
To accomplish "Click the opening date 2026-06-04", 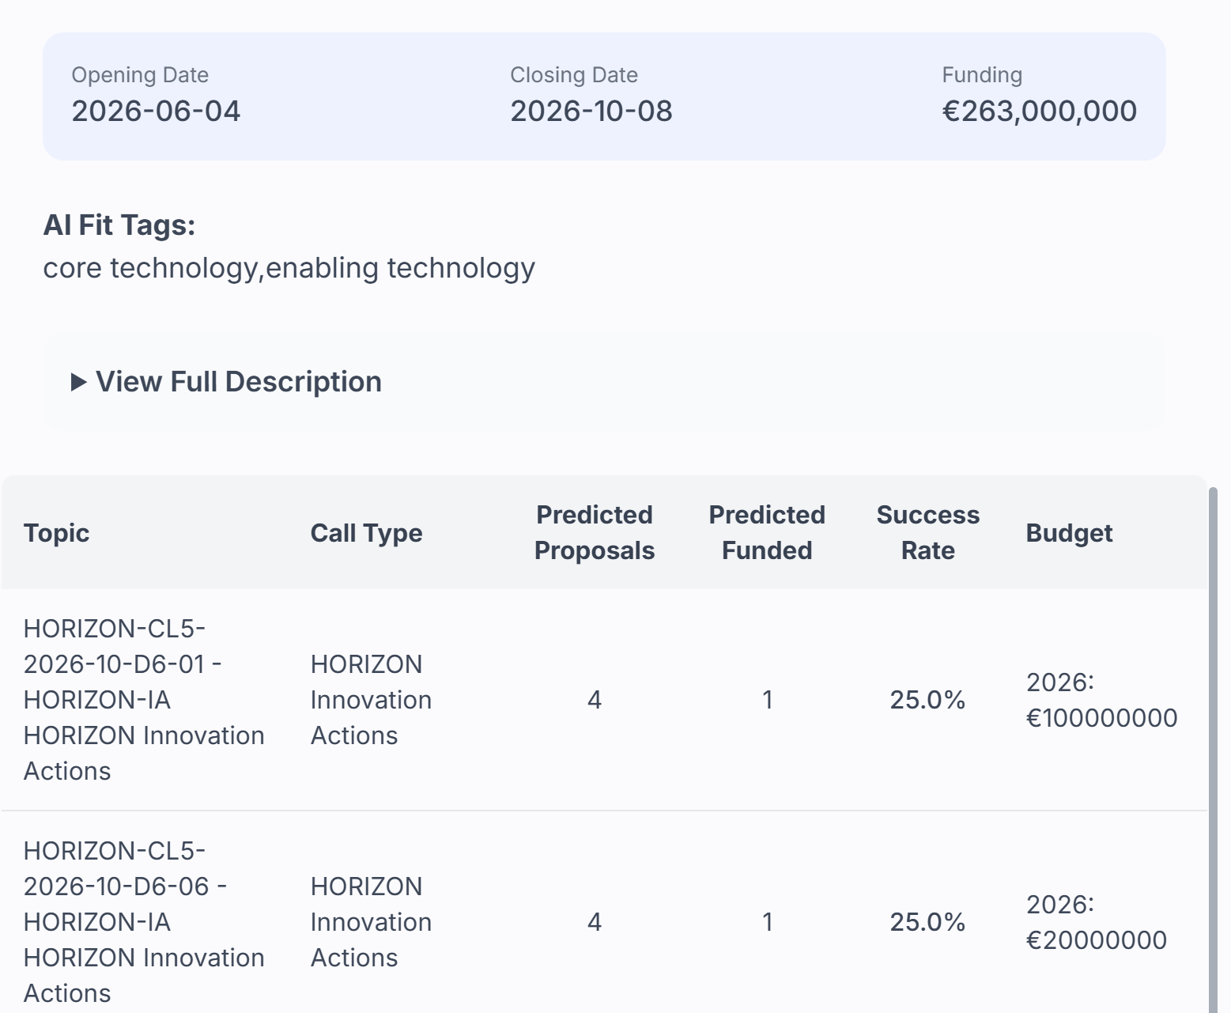I will (156, 112).
